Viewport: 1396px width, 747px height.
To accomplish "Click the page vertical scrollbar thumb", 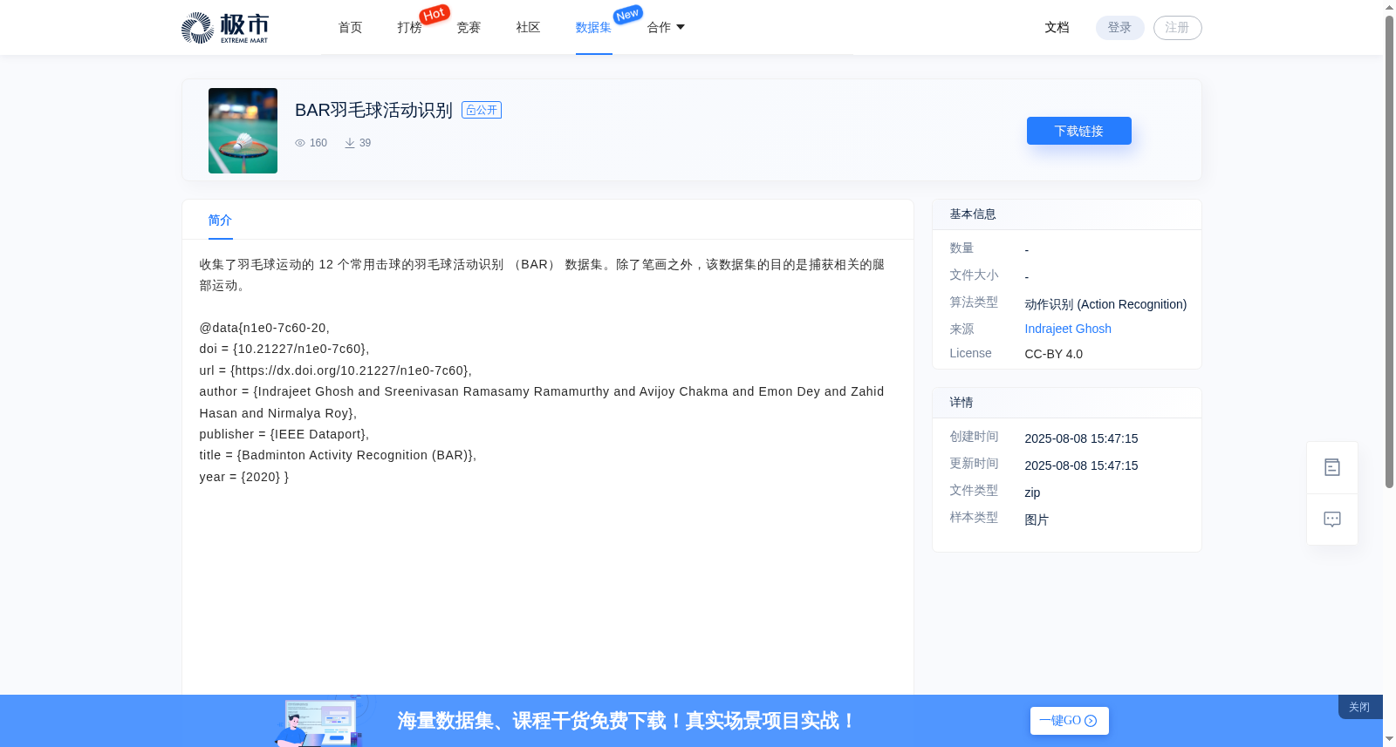I will point(1390,251).
